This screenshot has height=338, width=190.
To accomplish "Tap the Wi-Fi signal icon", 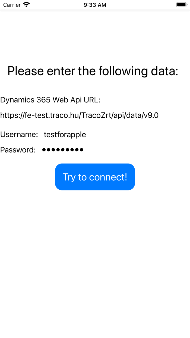I will coord(26,5).
